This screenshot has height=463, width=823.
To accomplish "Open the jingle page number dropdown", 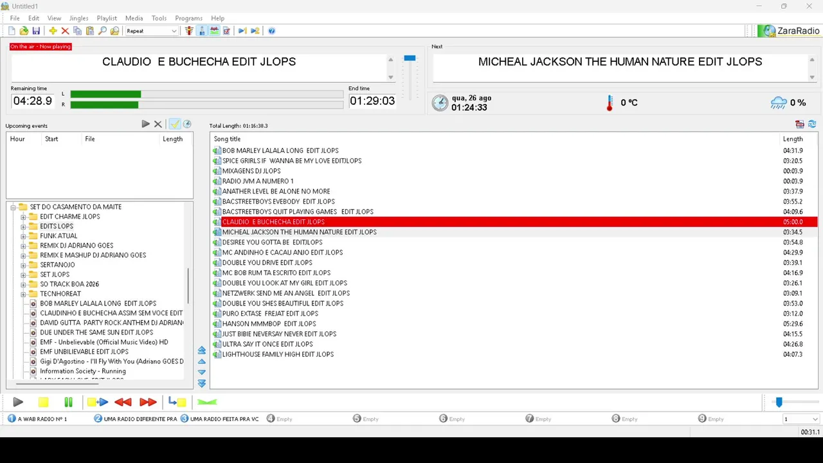I will [x=800, y=419].
